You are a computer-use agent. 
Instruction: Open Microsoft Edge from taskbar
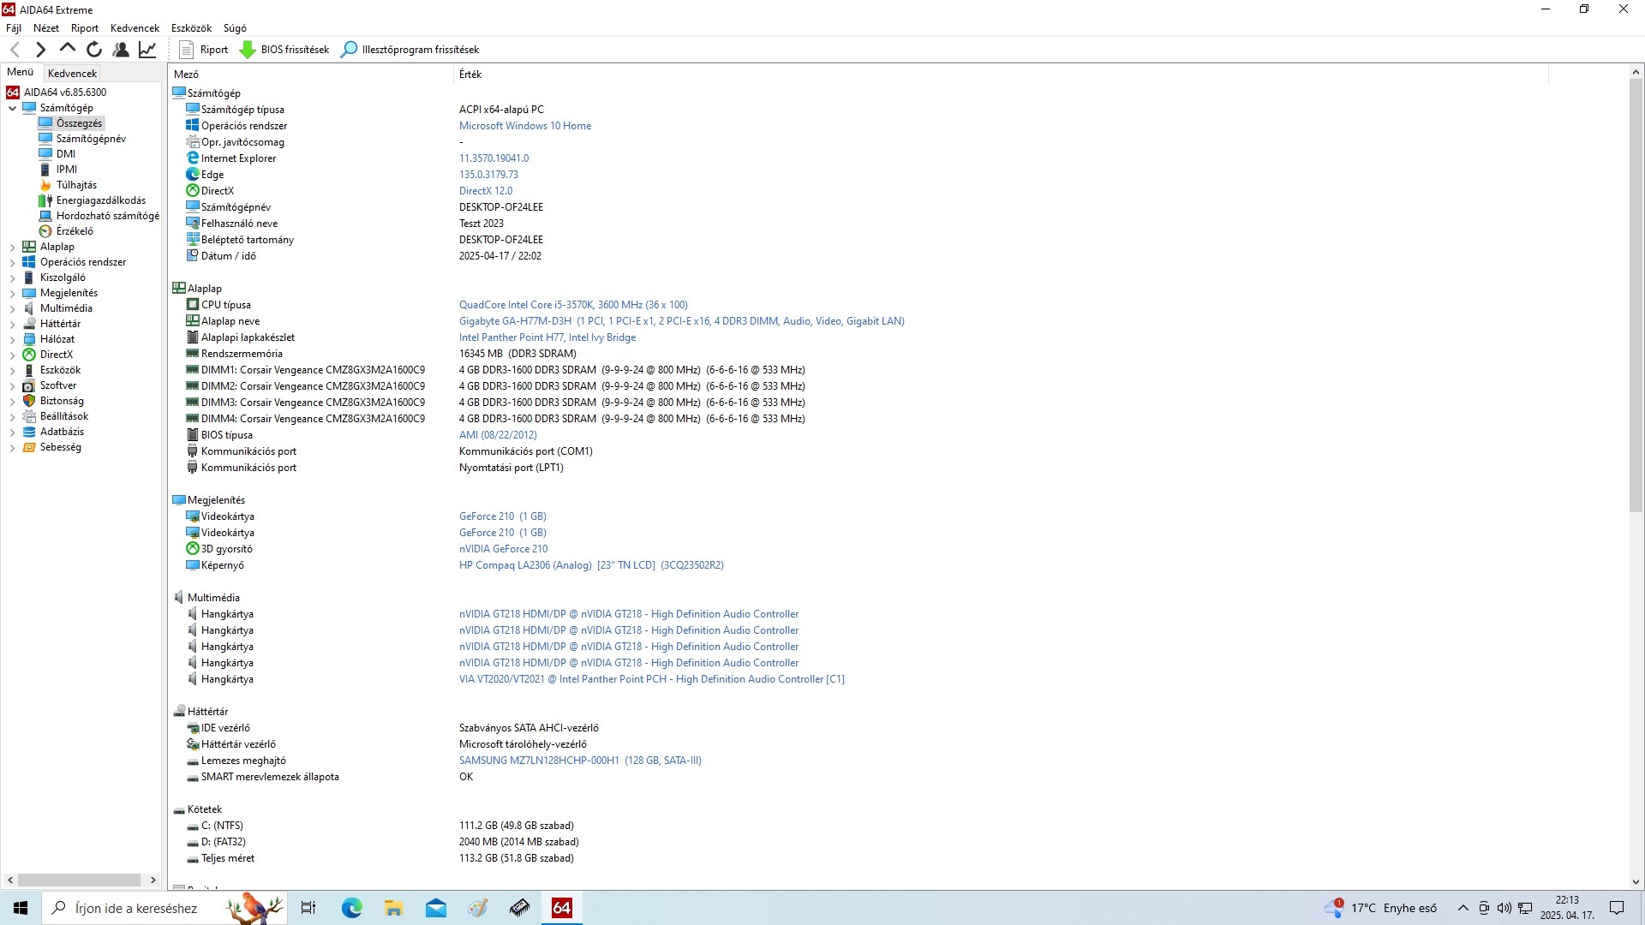(x=351, y=908)
